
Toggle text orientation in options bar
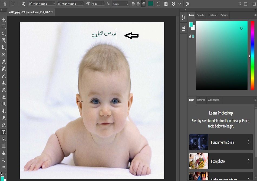pyautogui.click(x=23, y=4)
